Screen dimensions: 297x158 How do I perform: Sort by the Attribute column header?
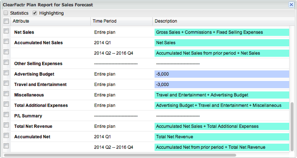(x=51, y=21)
